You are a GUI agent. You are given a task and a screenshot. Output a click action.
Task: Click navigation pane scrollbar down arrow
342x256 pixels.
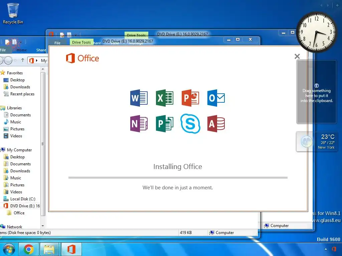tap(43, 226)
